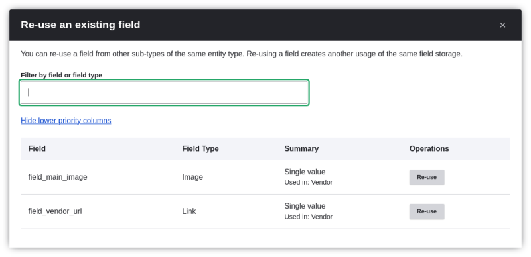The height and width of the screenshot is (257, 531).
Task: Click the Filter by field or field type box
Action: click(x=164, y=93)
